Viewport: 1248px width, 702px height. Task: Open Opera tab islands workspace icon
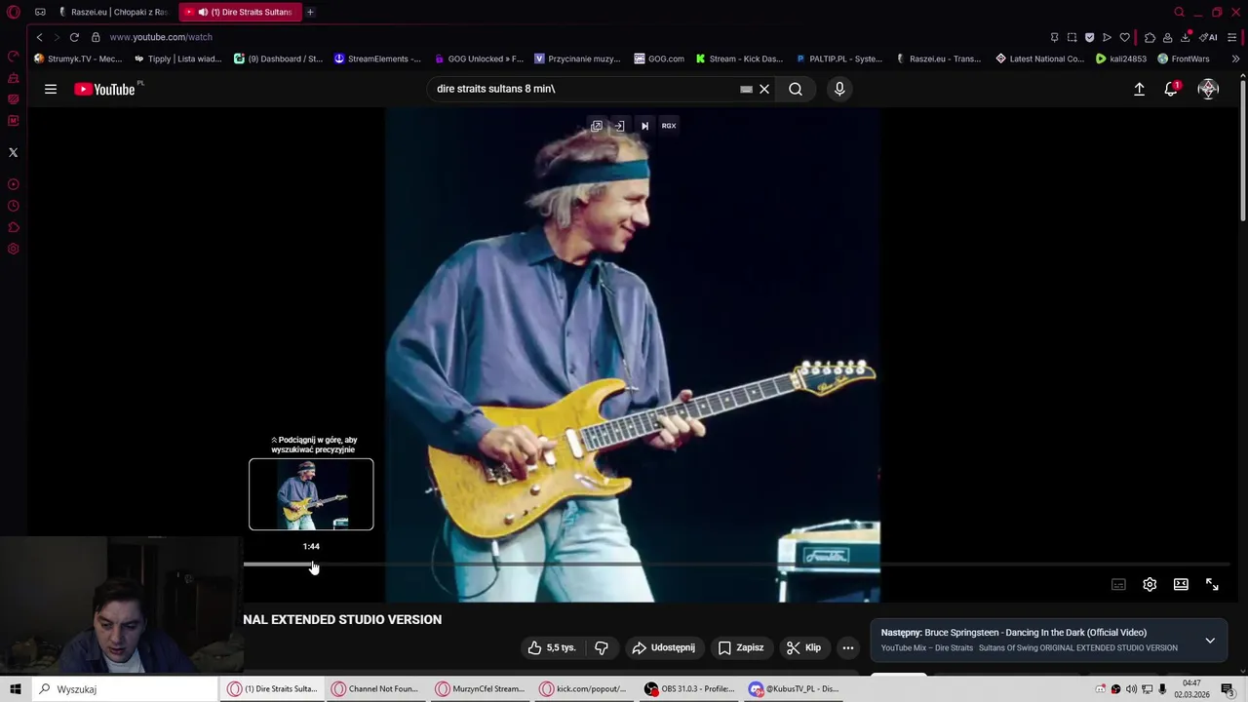click(x=40, y=12)
